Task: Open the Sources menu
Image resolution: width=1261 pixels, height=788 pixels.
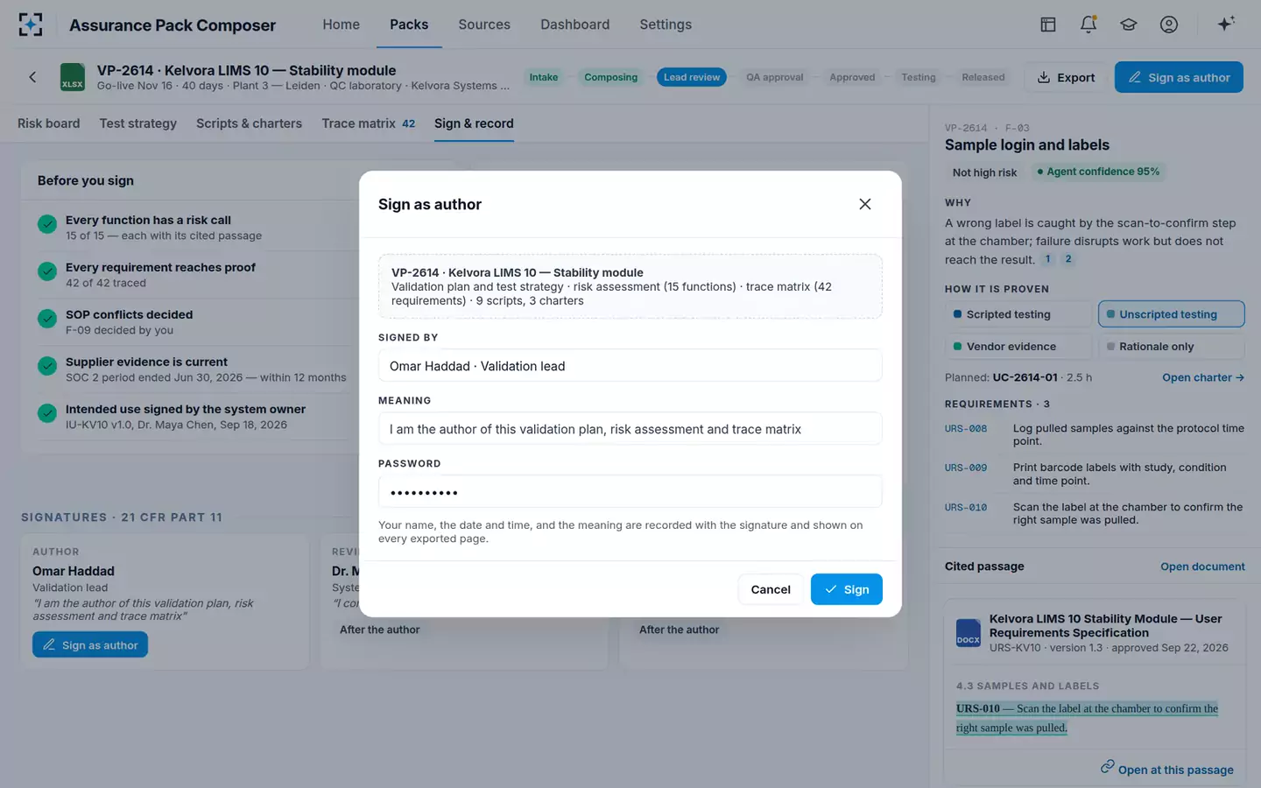Action: click(x=484, y=25)
